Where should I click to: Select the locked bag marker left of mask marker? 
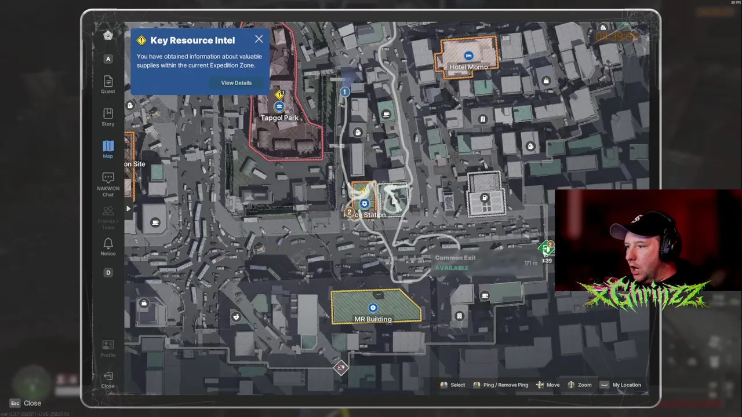[144, 303]
